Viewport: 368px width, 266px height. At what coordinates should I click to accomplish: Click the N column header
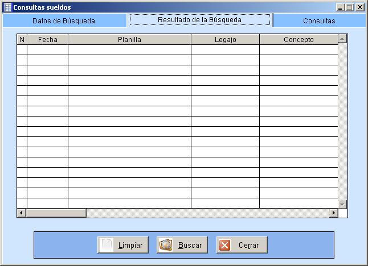[22, 40]
